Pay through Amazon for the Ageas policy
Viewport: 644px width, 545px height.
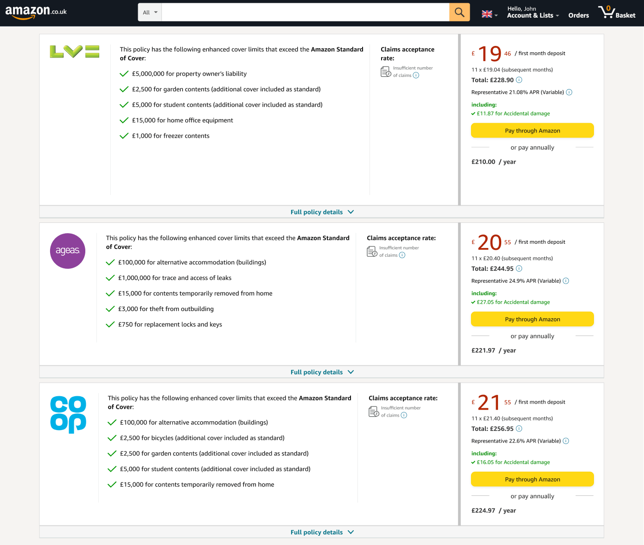[x=532, y=319]
